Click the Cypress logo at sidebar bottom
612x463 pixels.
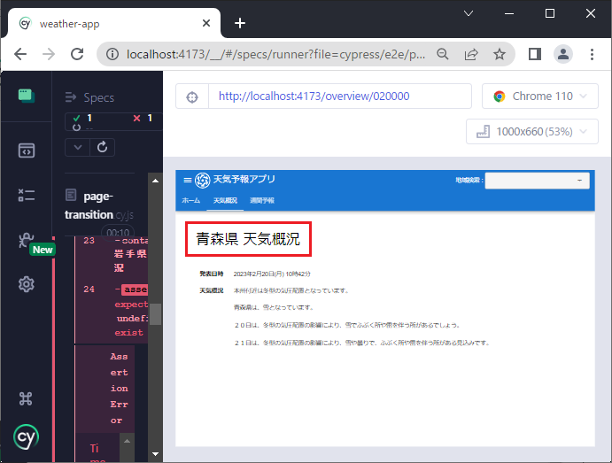point(27,437)
